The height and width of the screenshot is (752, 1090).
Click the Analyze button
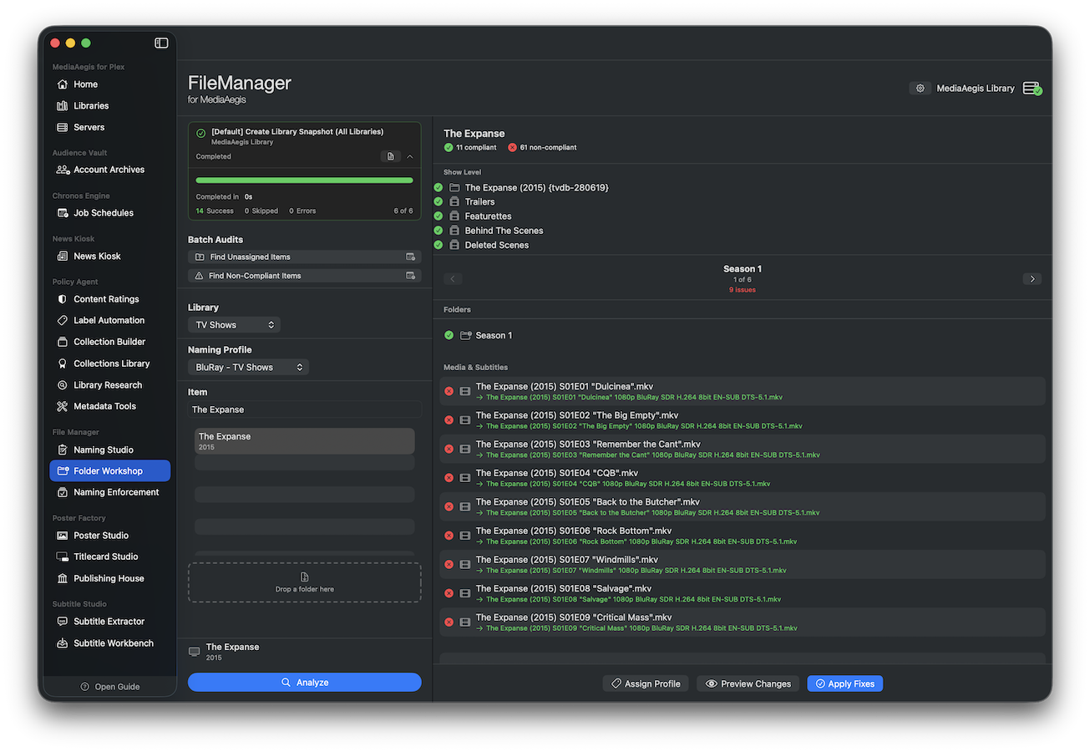click(305, 683)
